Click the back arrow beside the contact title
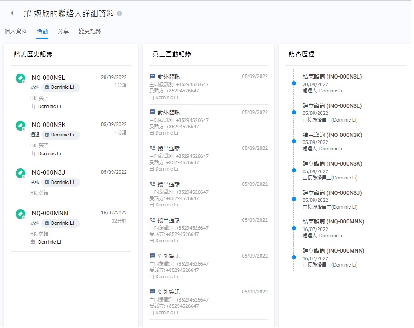Image resolution: width=414 pixels, height=328 pixels. 13,13
